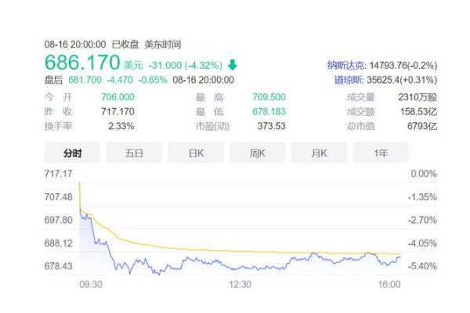The width and height of the screenshot is (470, 313).
Task: Click the 12:30 time axis marker
Action: pos(240,285)
